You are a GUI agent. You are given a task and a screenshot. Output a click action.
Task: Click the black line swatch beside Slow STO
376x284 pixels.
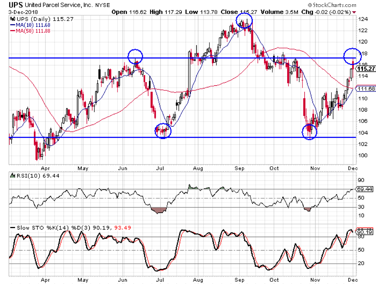pyautogui.click(x=13, y=227)
